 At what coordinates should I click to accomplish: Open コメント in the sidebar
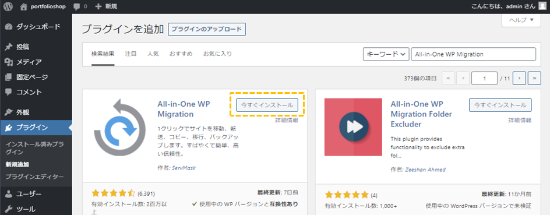point(36,92)
